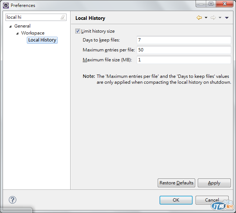Collapse the General tree node

[x=10, y=26]
